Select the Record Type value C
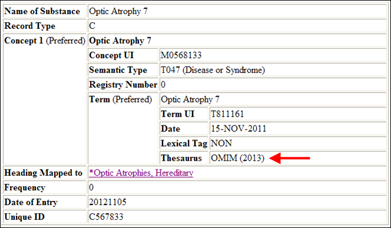The height and width of the screenshot is (228, 391). click(92, 26)
